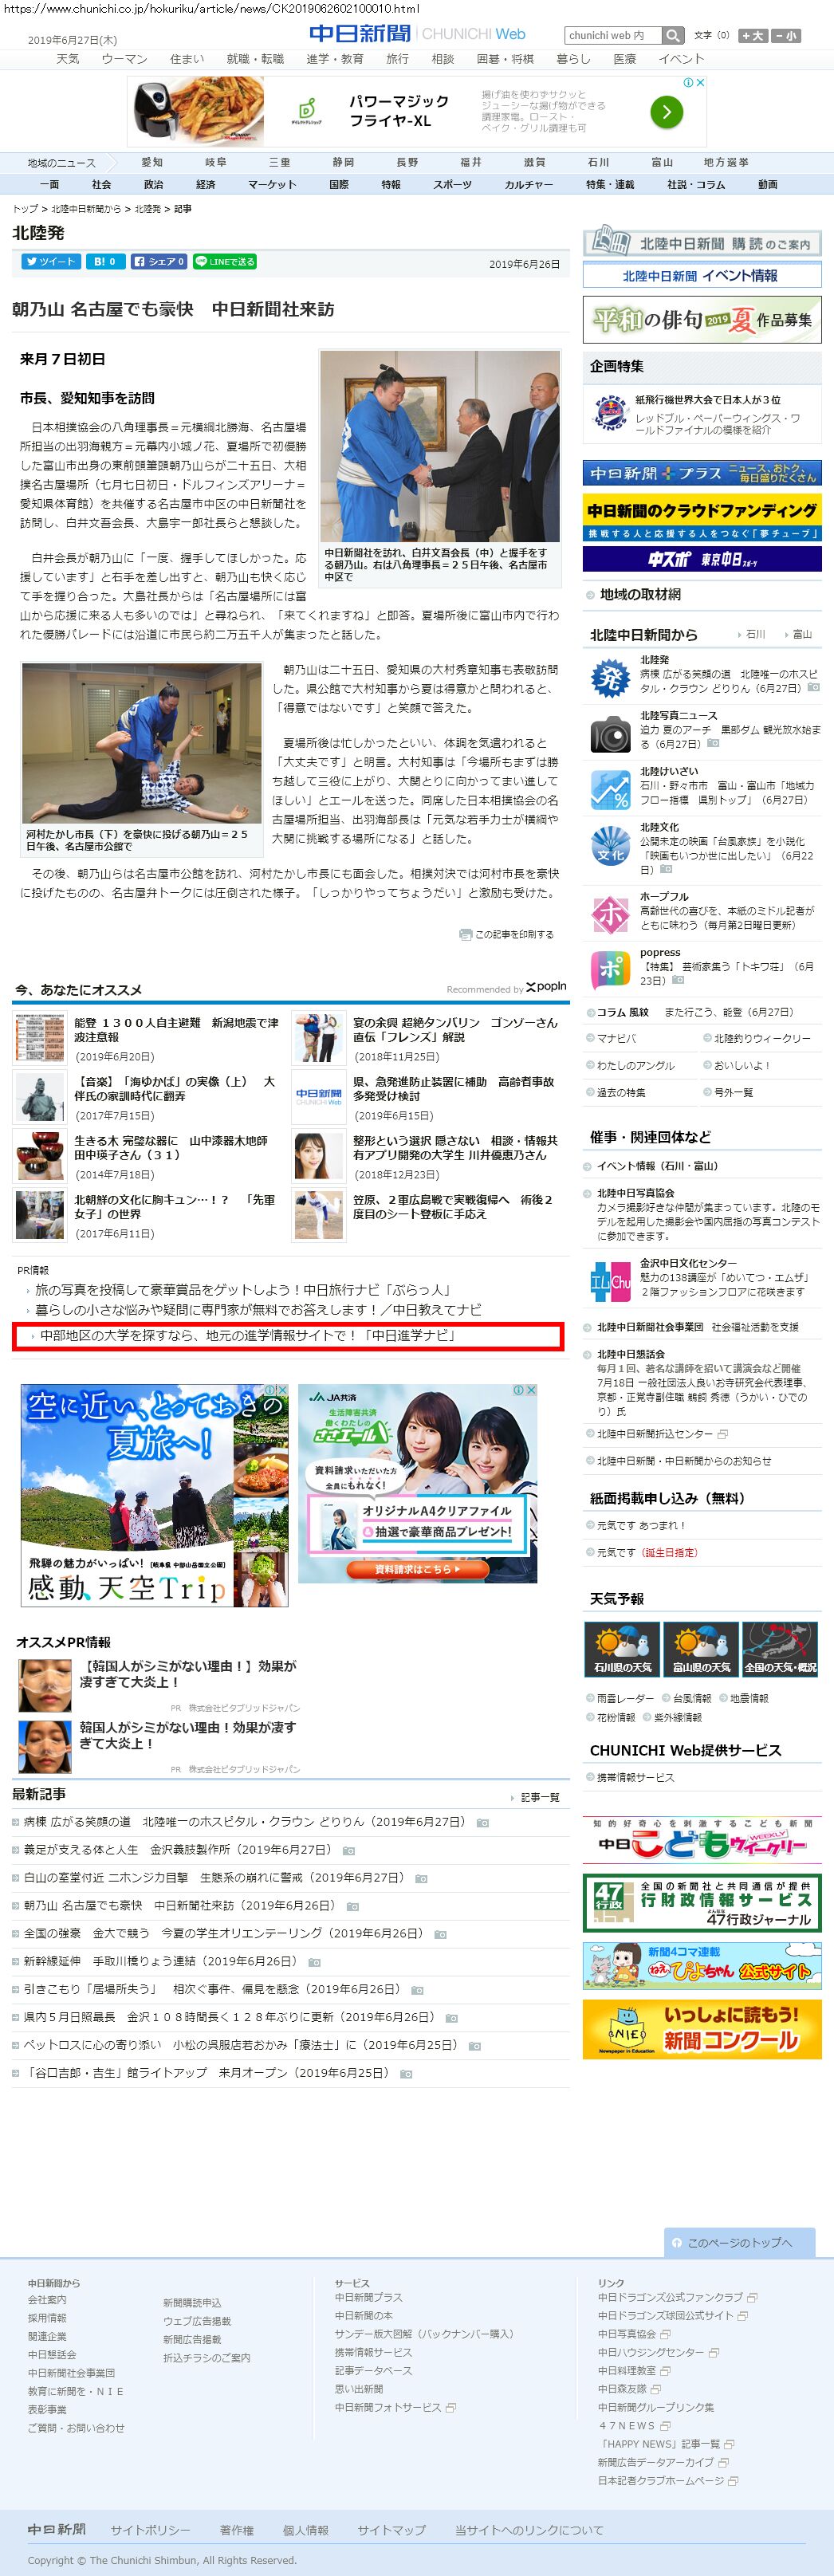The image size is (834, 2576).
Task: Open the 経済 category tab
Action: (x=205, y=185)
